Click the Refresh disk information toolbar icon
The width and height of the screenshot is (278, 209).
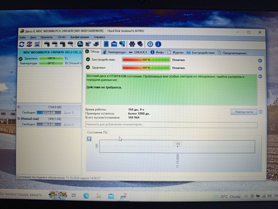click(22, 44)
